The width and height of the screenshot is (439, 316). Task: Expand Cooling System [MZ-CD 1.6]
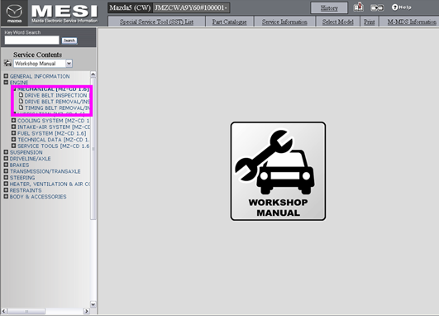(13, 120)
